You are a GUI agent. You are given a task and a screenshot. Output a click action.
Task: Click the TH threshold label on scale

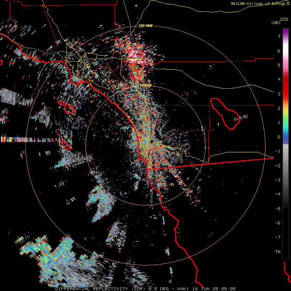[278, 252]
